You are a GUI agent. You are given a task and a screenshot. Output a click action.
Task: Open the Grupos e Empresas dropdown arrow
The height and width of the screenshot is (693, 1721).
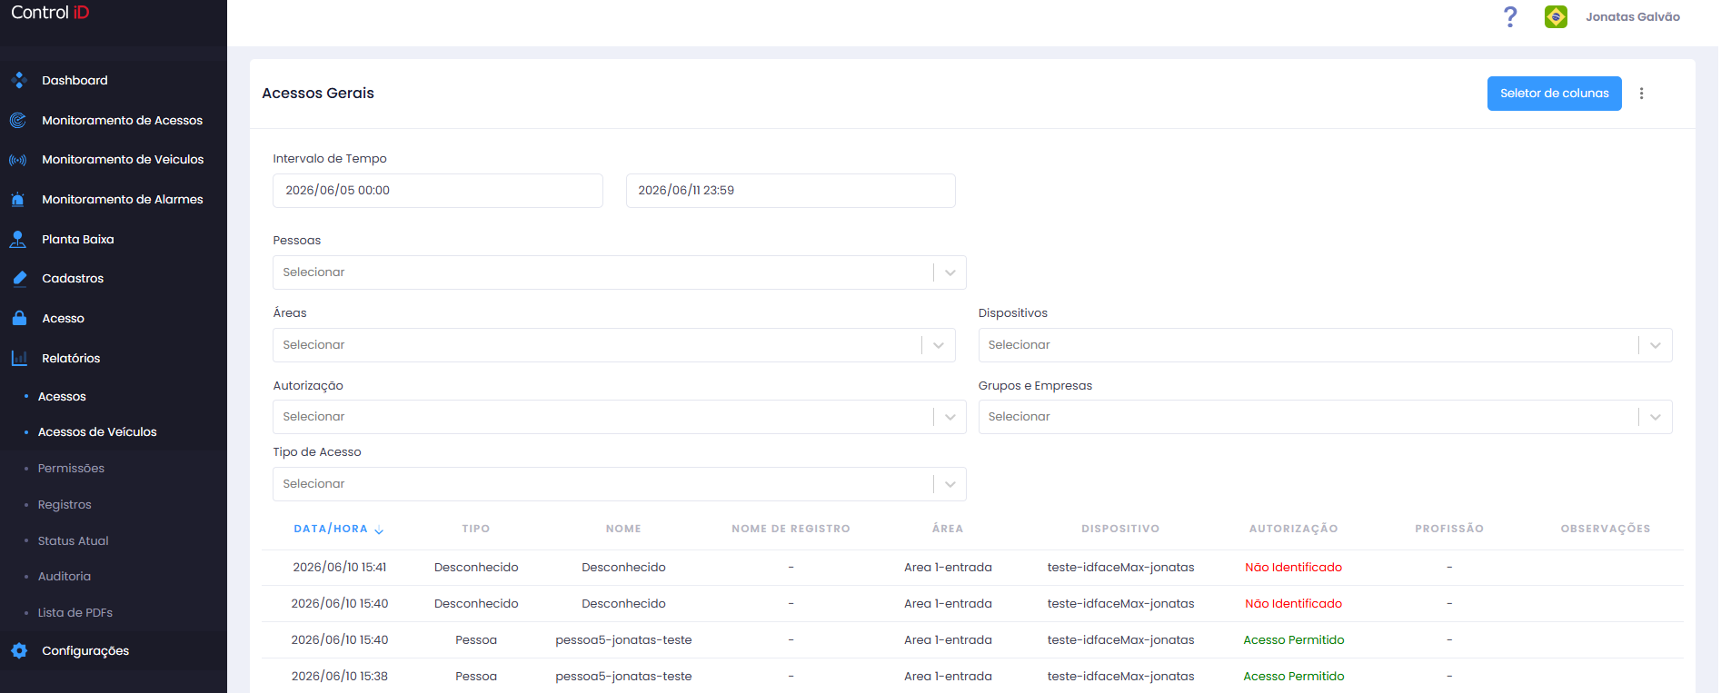(1655, 417)
